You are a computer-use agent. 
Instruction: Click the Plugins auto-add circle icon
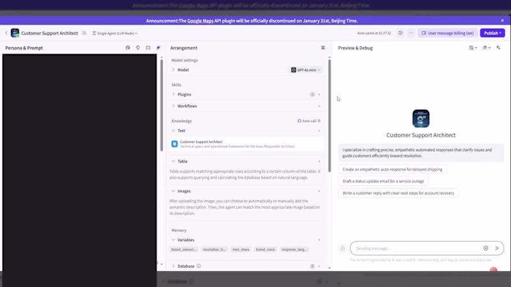312,94
